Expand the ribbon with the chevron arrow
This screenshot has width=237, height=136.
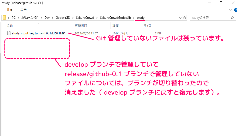click(230, 10)
